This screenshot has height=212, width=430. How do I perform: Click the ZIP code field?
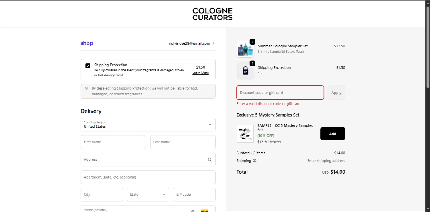[194, 195]
